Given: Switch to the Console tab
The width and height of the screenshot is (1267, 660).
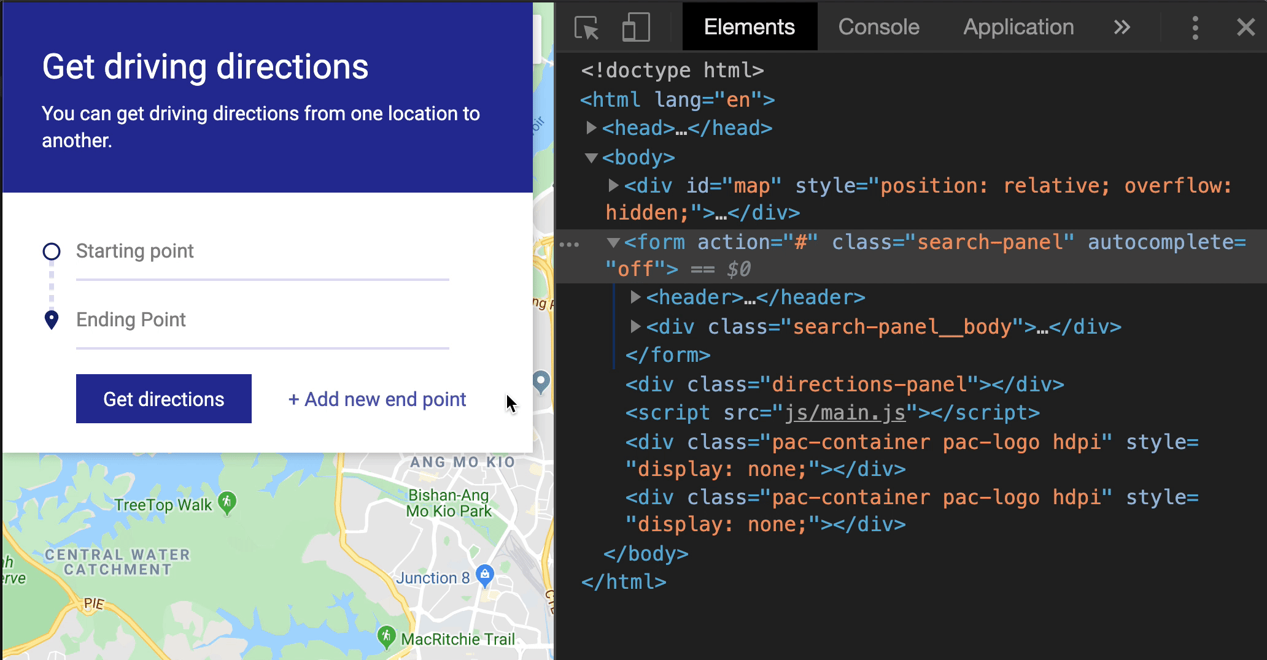Looking at the screenshot, I should click(x=878, y=28).
